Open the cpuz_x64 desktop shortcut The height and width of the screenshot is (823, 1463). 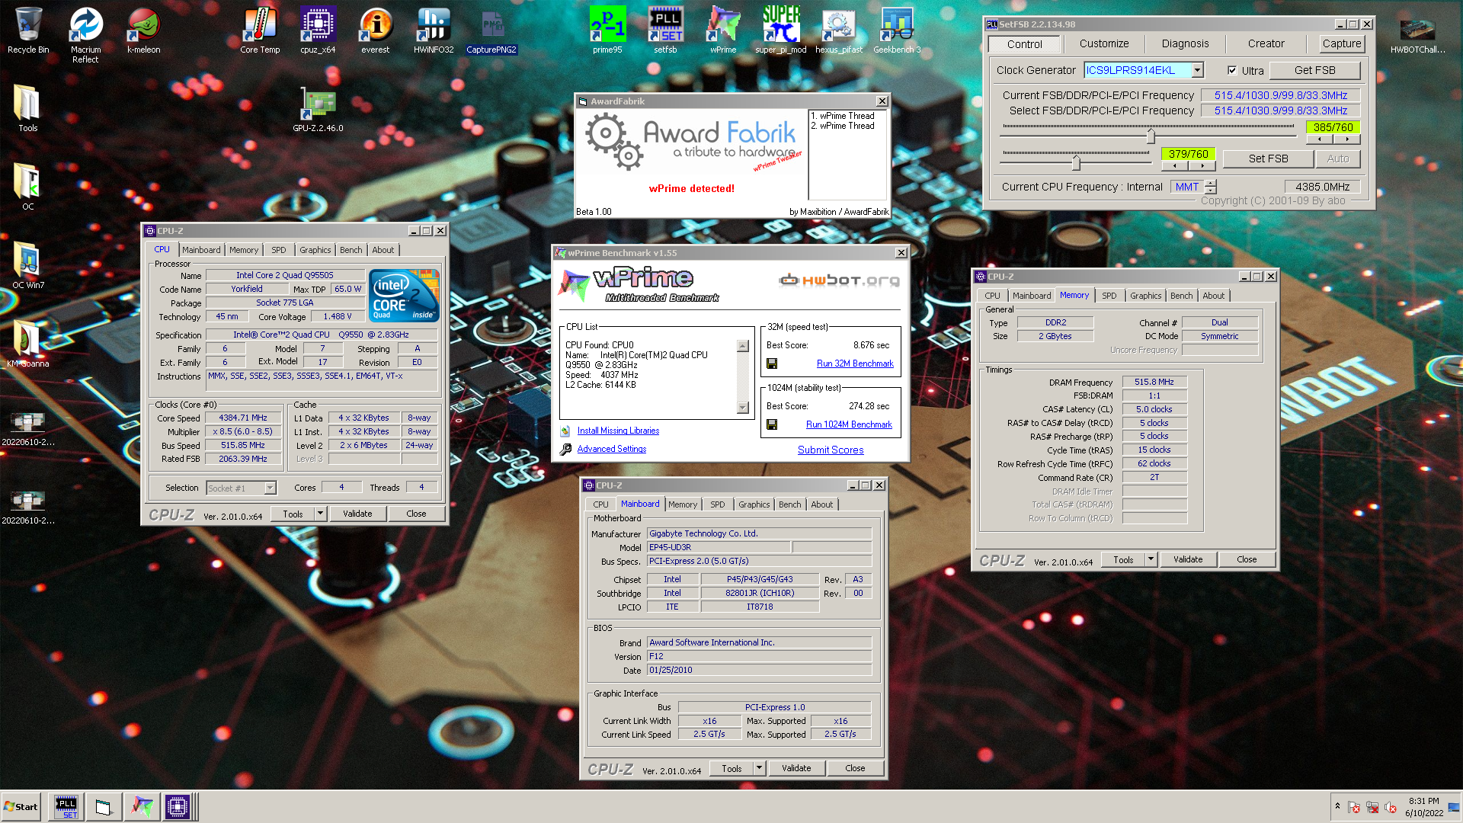318,30
